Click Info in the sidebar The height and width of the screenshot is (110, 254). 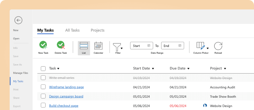click(x=15, y=48)
